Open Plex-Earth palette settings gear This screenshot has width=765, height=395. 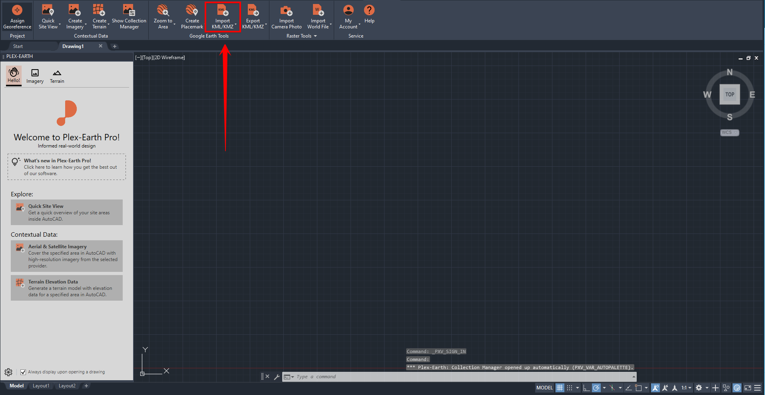(x=8, y=372)
